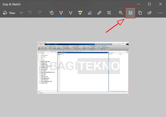Click the Undo arrow icon

point(30,13)
